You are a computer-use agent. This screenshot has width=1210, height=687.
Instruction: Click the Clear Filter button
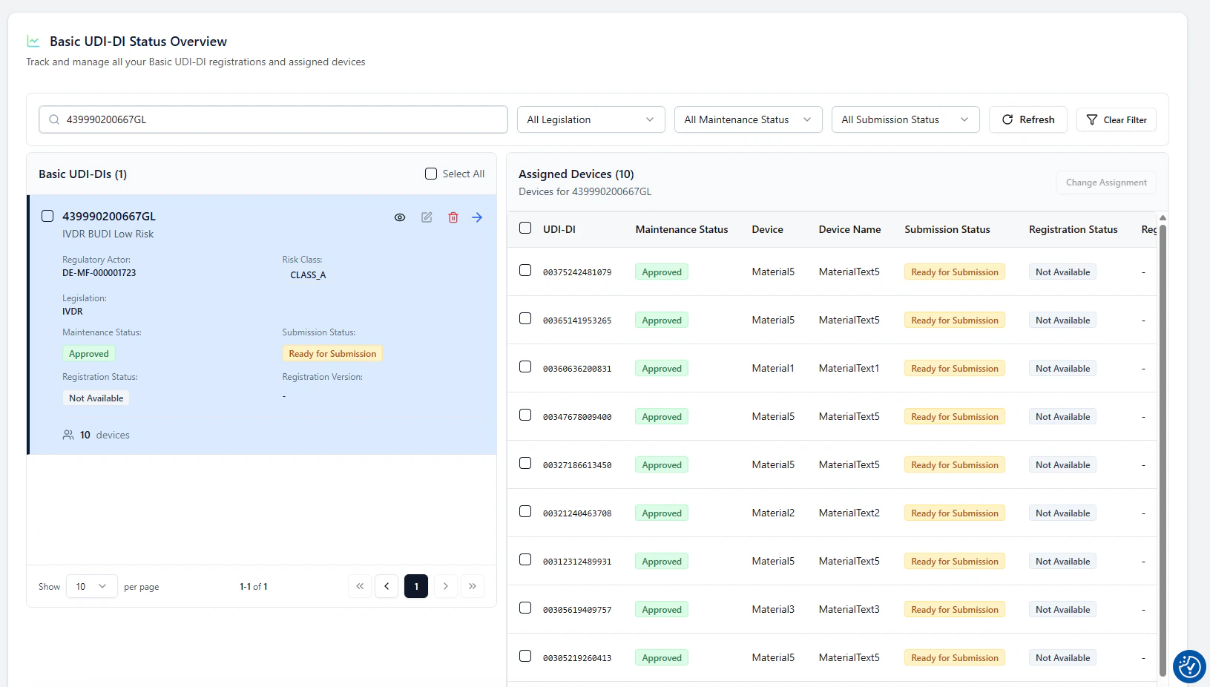tap(1116, 119)
